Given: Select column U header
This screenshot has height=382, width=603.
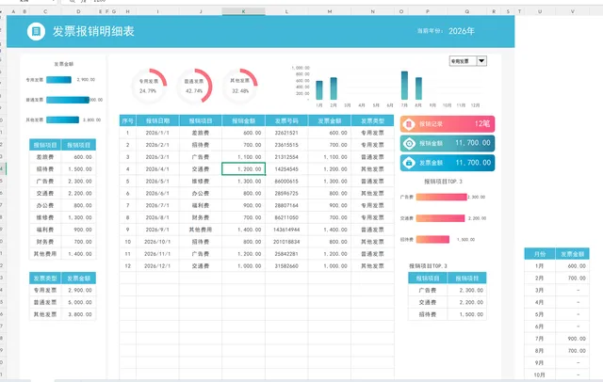Looking at the screenshot, I should 540,11.
